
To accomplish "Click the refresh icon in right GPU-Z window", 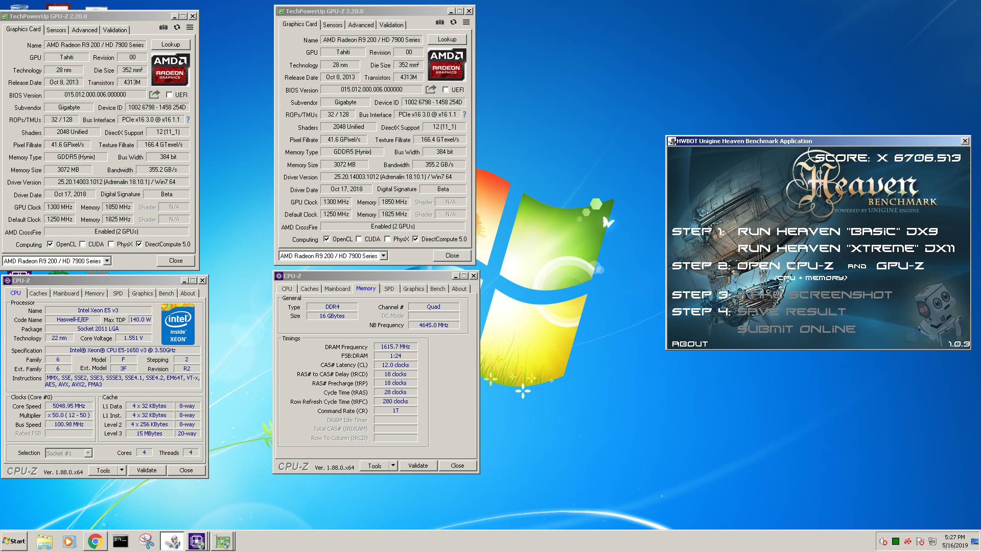I will [x=453, y=22].
